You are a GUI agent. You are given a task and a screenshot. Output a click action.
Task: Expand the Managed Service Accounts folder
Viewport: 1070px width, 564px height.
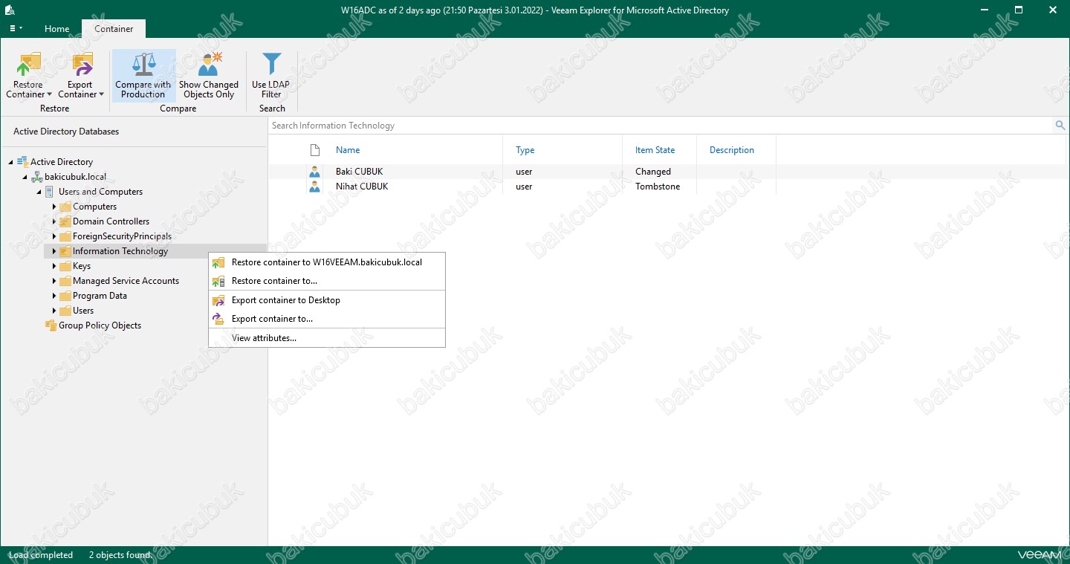coord(54,281)
